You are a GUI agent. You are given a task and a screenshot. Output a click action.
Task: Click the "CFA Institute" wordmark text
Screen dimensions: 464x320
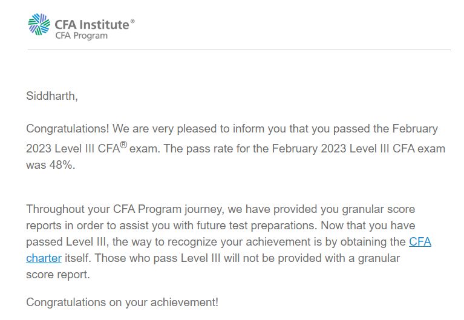[x=92, y=25]
